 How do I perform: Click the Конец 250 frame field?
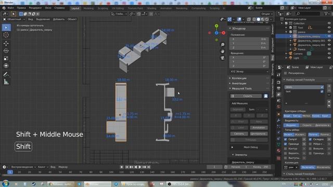261,167
